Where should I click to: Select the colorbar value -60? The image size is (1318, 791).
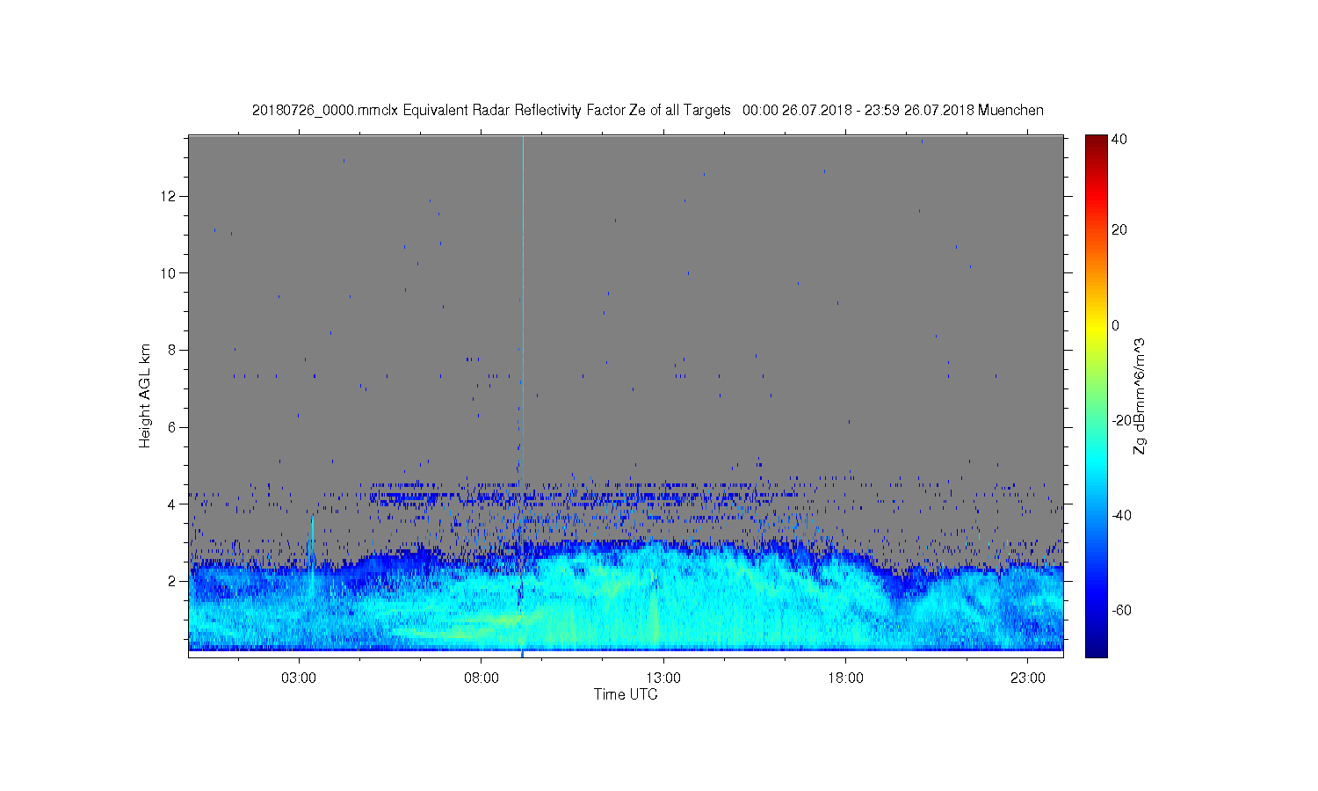(1121, 611)
